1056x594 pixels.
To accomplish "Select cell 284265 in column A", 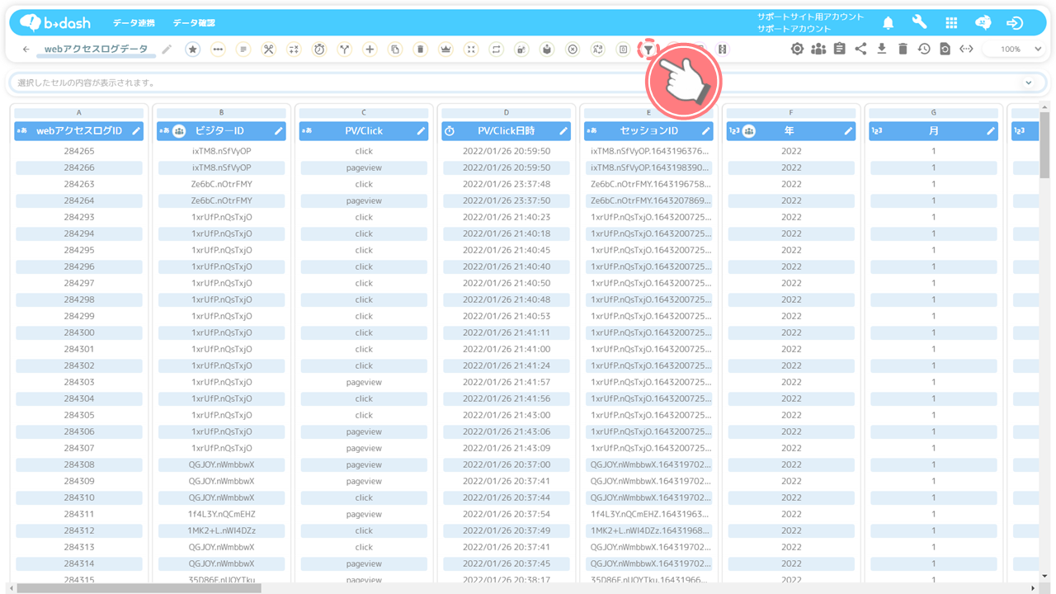I will (x=78, y=151).
